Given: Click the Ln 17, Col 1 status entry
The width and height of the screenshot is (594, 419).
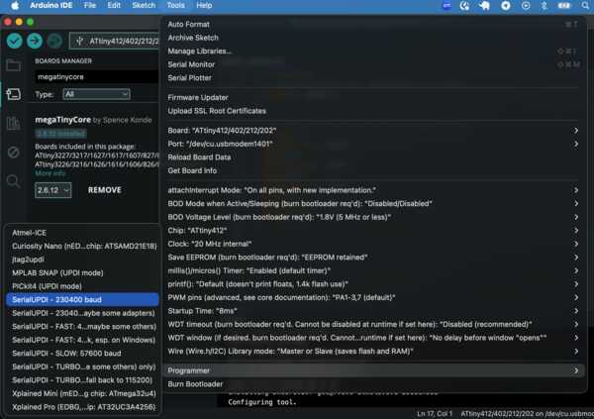Looking at the screenshot, I should coord(435,414).
